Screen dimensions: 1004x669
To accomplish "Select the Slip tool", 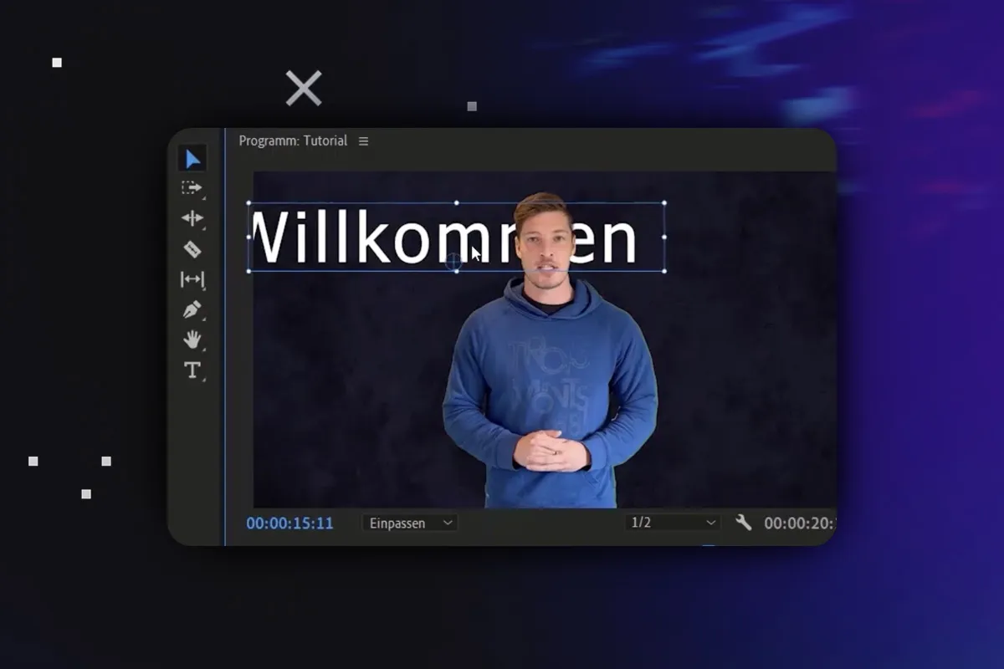I will point(192,279).
